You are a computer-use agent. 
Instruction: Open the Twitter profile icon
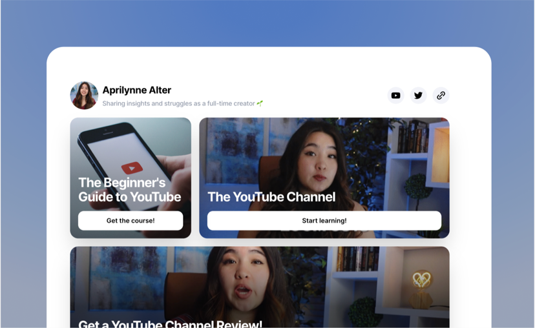(418, 96)
